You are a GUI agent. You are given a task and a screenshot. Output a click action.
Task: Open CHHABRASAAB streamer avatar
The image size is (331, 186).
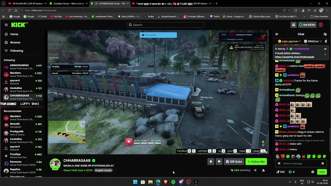pos(55,164)
